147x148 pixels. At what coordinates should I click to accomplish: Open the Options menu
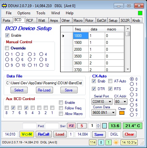[24, 13]
